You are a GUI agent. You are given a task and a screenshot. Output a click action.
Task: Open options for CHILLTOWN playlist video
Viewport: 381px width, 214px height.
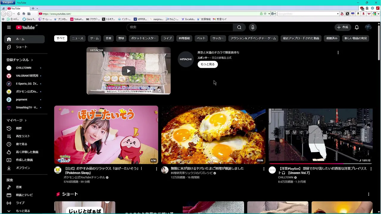[x=371, y=169]
